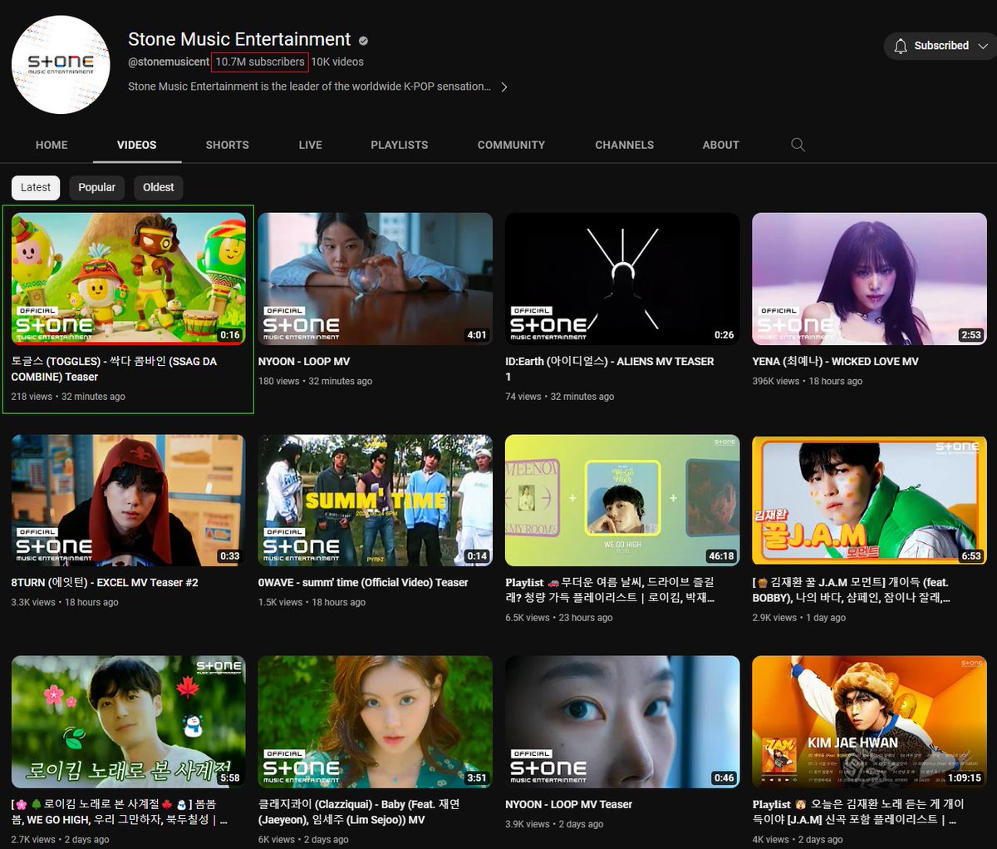
Task: Expand the channel description with the arrow
Action: (x=504, y=86)
